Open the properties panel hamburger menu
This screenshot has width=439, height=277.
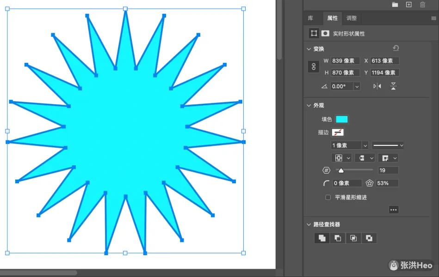[433, 18]
